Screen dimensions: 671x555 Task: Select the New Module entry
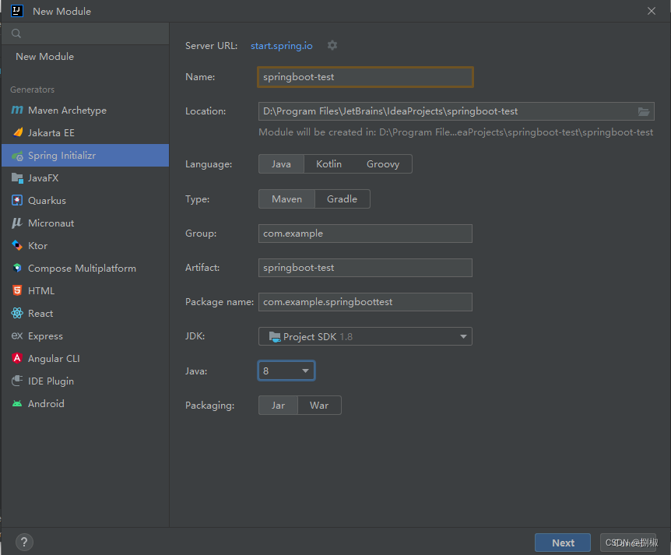pos(85,57)
